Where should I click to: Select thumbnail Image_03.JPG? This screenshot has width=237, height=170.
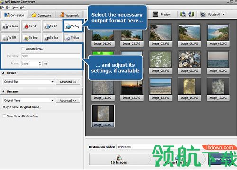[x=161, y=35]
